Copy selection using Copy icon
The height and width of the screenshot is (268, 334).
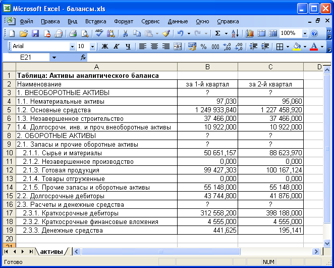[x=137, y=33]
